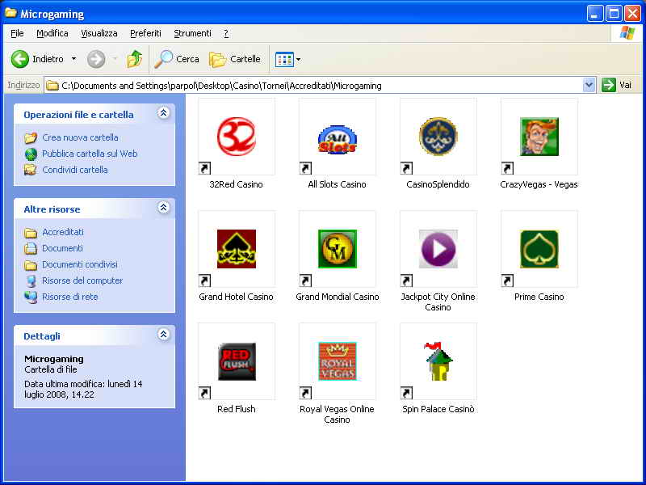Screen dimensions: 646x485
Task: Select the CasinoSplendido file name
Action: pyautogui.click(x=438, y=184)
